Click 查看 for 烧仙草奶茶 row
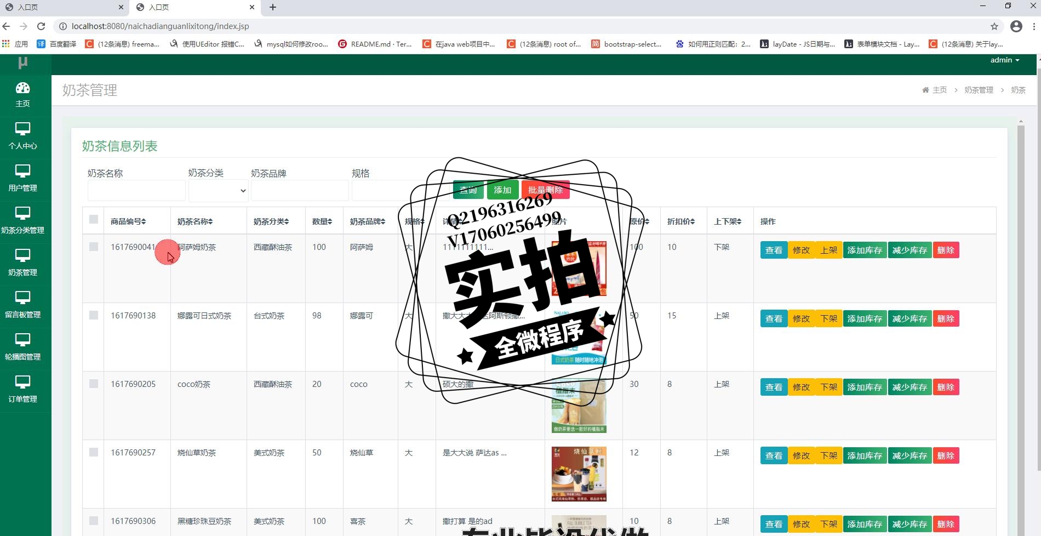The height and width of the screenshot is (536, 1041). pos(774,455)
